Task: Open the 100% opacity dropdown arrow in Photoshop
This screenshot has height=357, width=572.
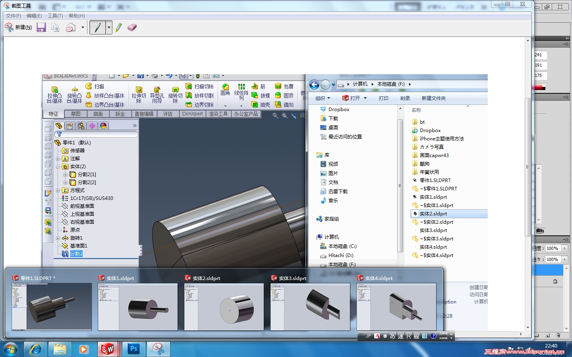Action: point(564,248)
